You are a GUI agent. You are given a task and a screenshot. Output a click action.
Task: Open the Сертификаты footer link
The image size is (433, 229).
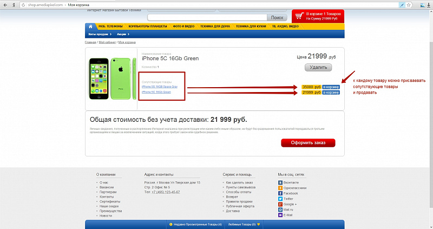point(110,201)
